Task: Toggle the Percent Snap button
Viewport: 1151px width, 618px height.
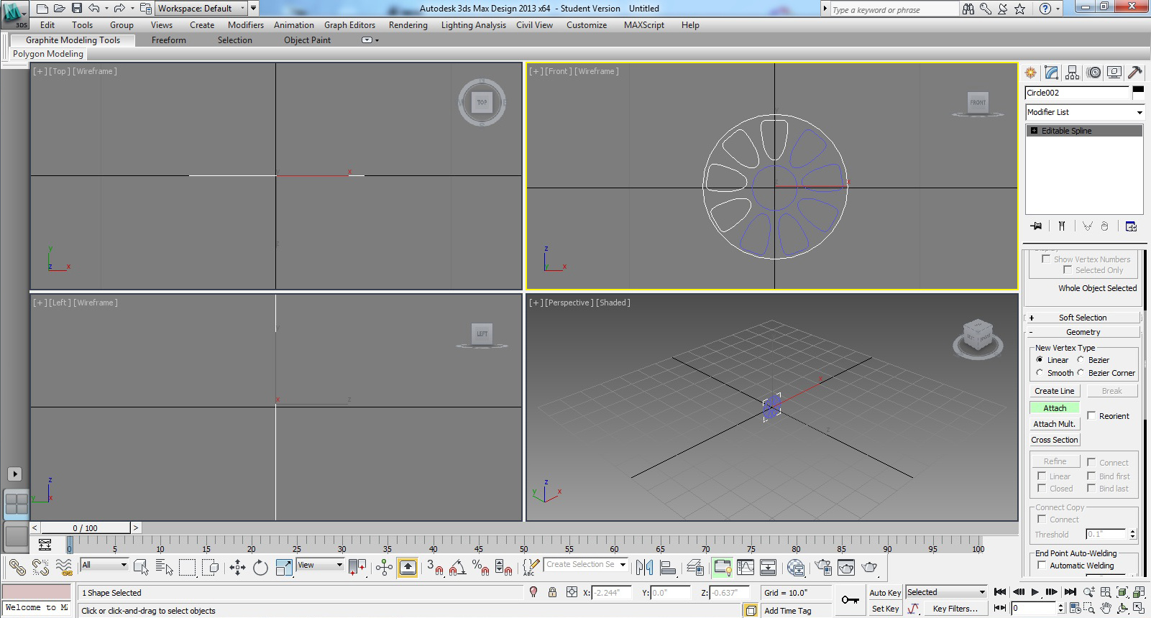Action: [481, 568]
